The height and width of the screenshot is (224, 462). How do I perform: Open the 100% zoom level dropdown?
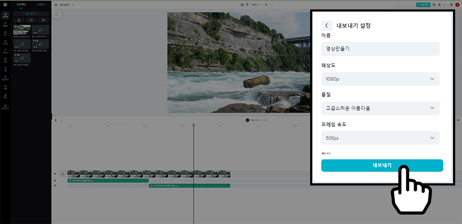pos(255,5)
